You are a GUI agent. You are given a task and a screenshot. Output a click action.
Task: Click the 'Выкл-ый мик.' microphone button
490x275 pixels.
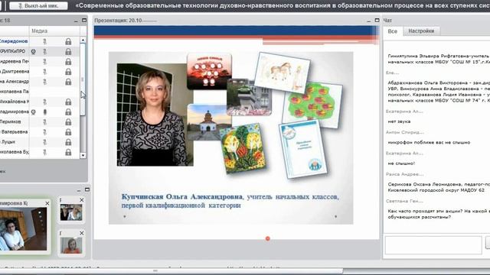click(x=38, y=5)
